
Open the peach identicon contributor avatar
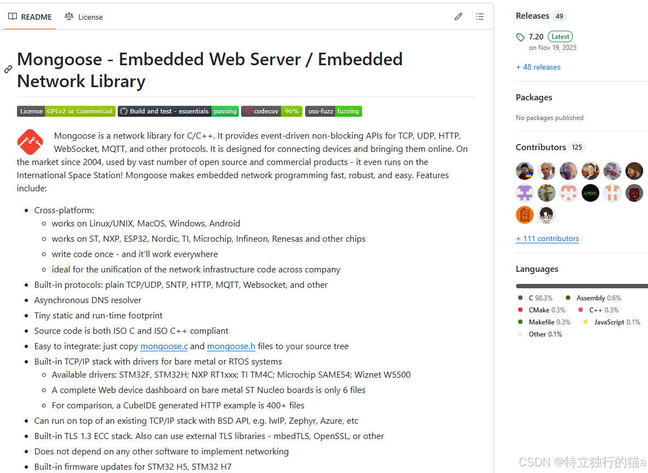(x=612, y=193)
